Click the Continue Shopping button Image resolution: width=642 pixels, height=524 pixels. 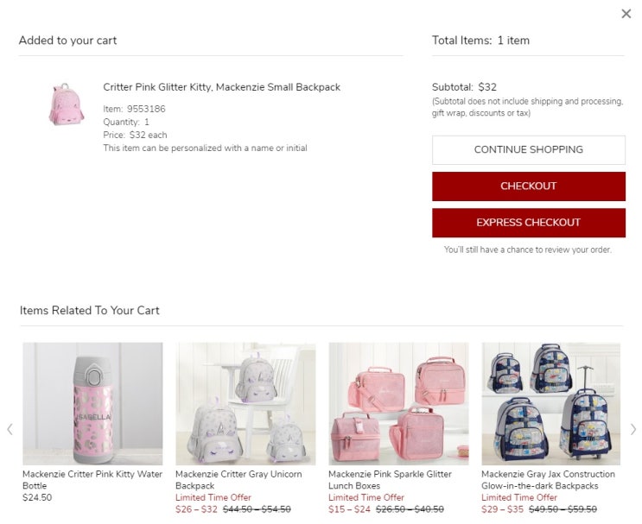pos(528,150)
